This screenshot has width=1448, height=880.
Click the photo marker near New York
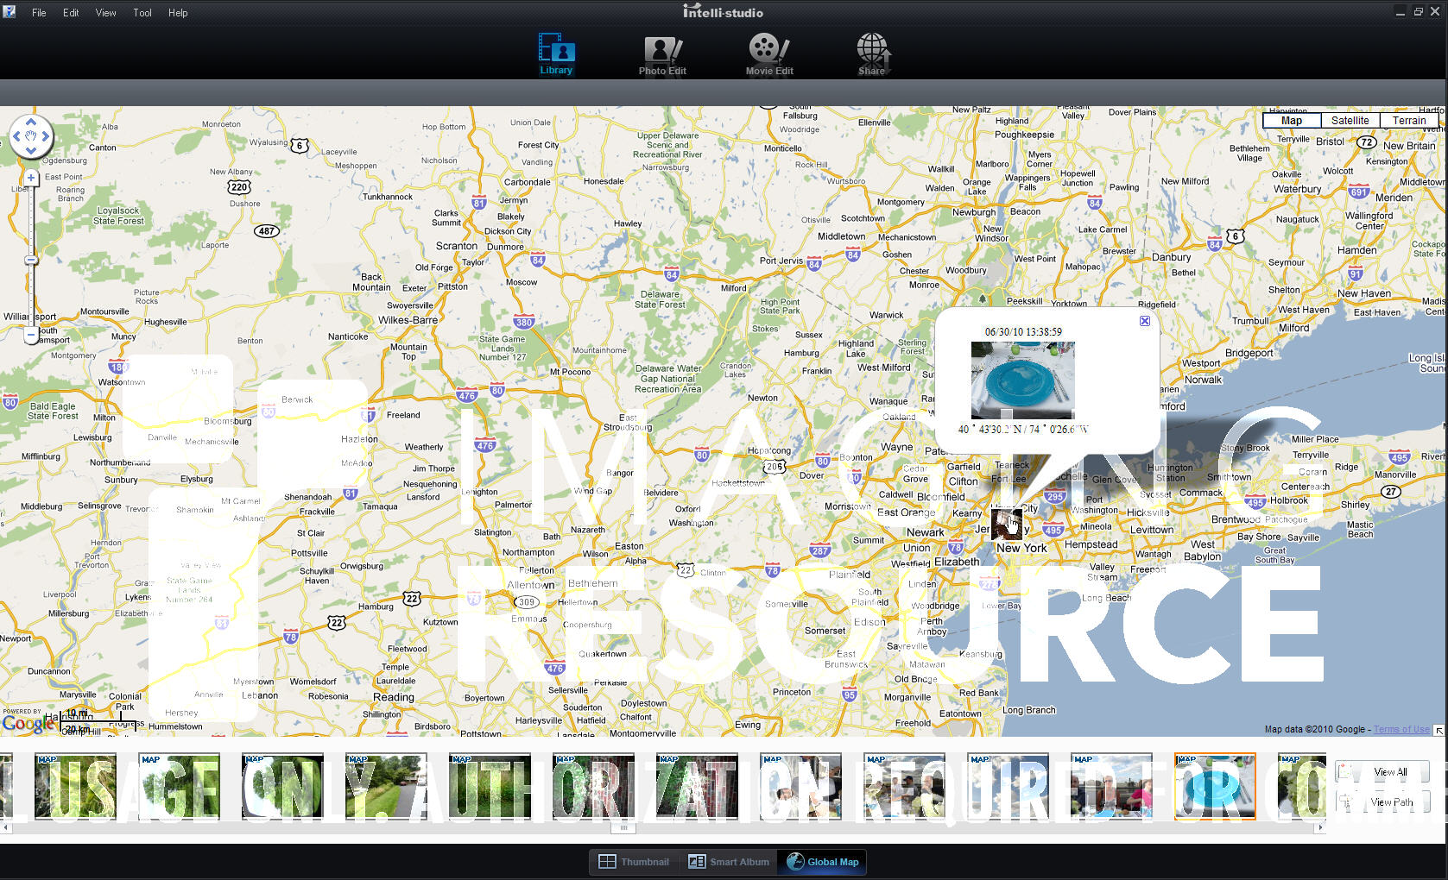[1006, 524]
